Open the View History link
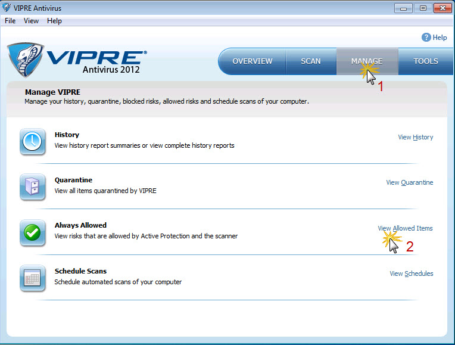455x345 pixels. point(416,137)
